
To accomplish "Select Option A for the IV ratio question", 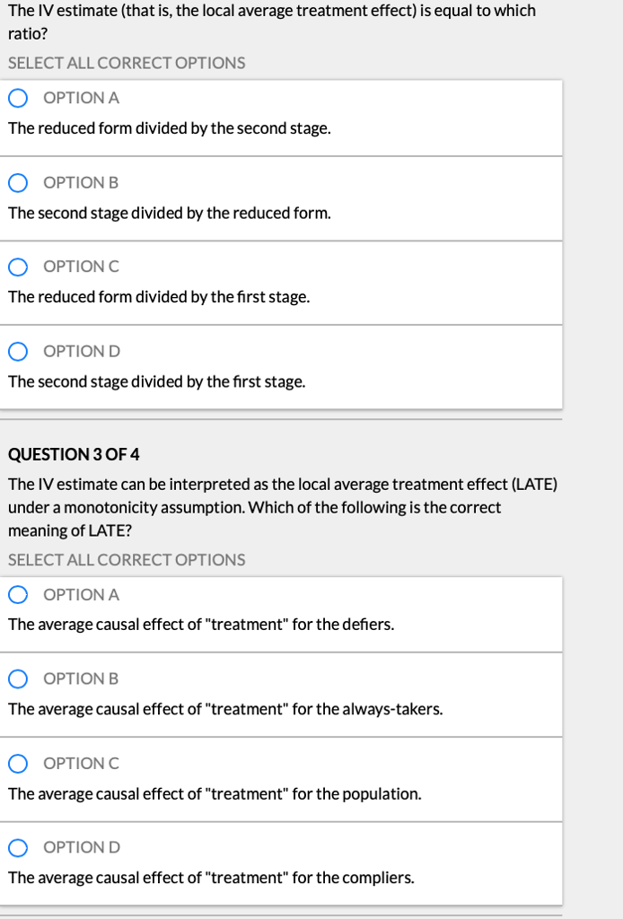I will tap(17, 98).
